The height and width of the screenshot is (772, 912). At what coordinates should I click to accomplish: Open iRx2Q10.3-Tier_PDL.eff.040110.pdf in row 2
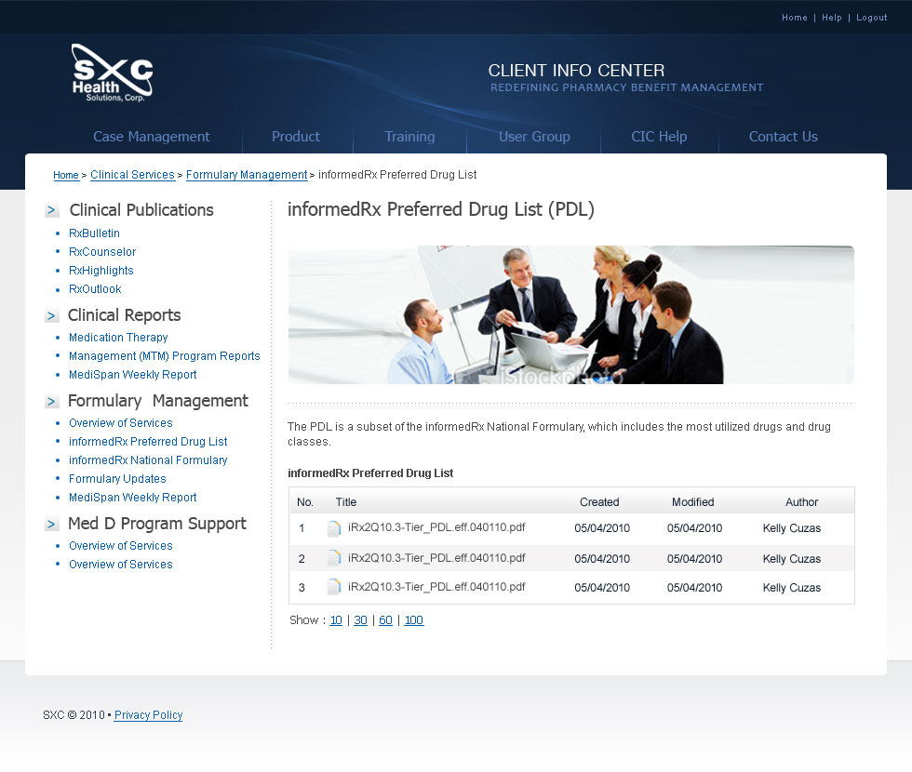[x=436, y=558]
